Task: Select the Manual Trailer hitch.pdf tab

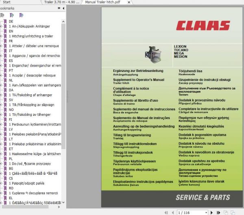Action: [x=102, y=2]
